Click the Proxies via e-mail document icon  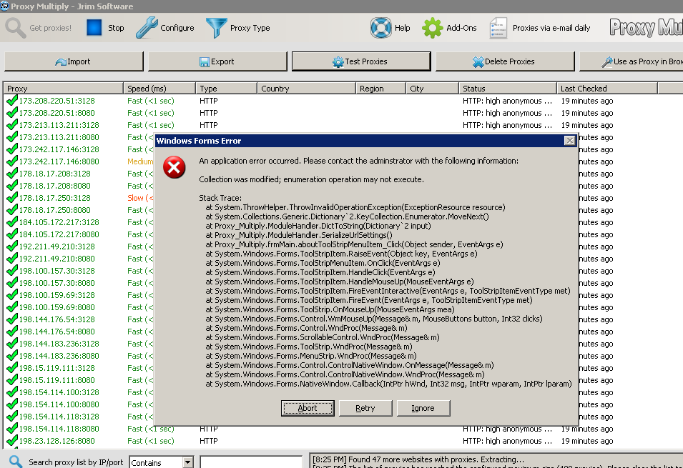click(498, 28)
